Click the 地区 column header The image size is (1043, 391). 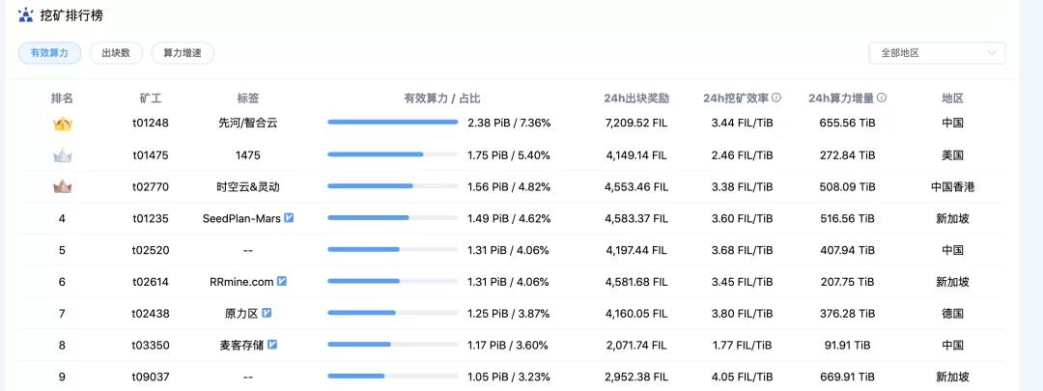tap(952, 98)
